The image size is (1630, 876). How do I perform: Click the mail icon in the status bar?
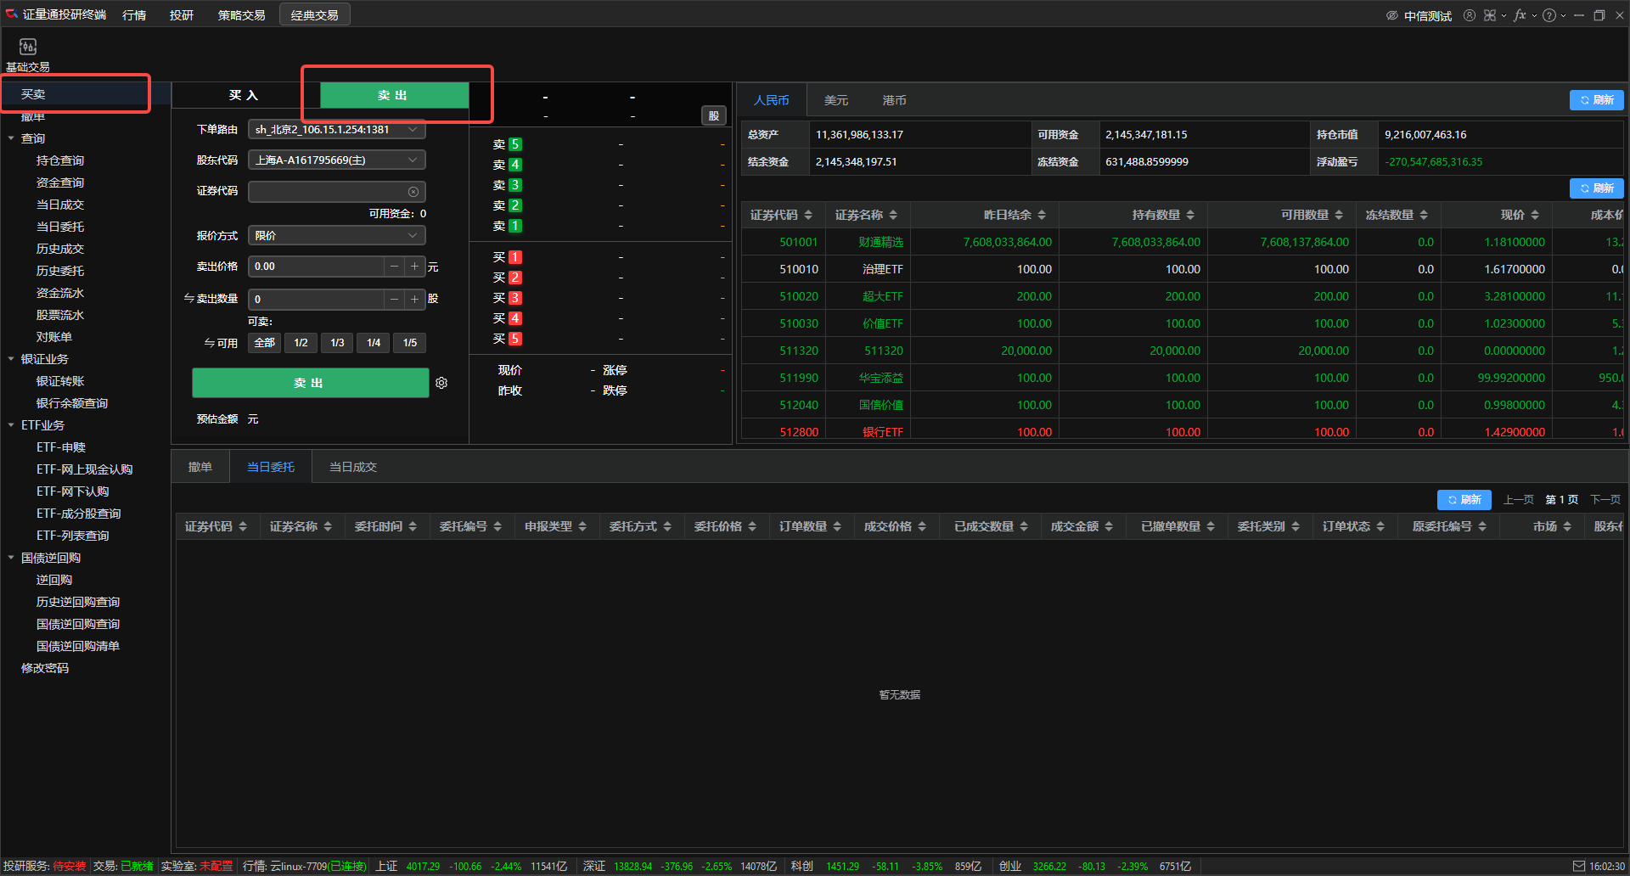click(x=1578, y=866)
